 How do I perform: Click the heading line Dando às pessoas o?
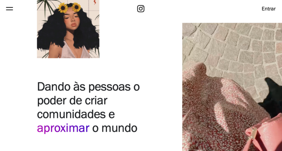click(x=88, y=87)
